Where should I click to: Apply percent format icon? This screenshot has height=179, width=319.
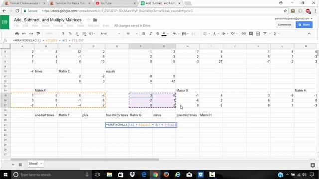(70, 33)
